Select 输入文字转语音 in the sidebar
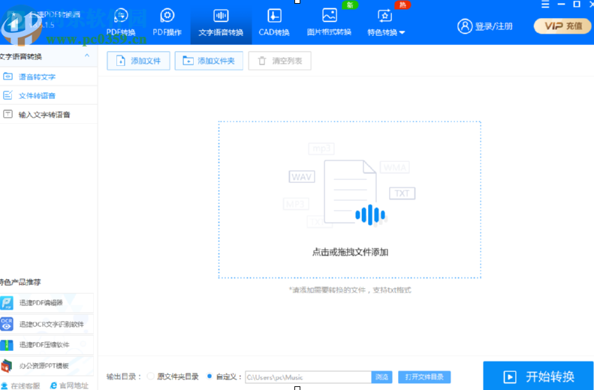This screenshot has width=594, height=390. coord(44,115)
